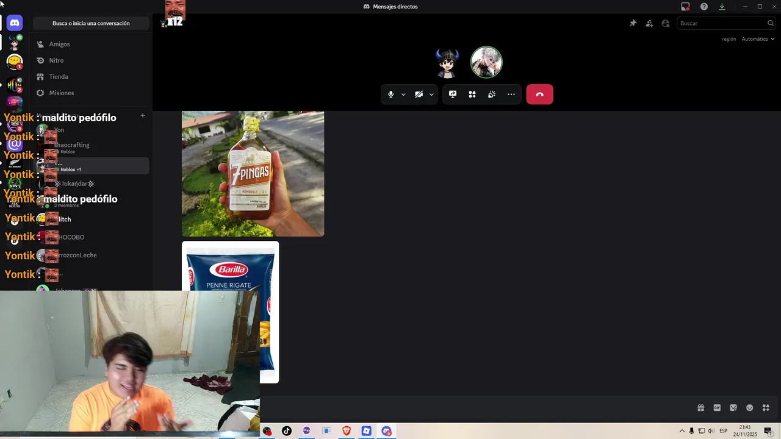The width and height of the screenshot is (781, 439).
Task: Show user profile panel icon
Action: [x=666, y=23]
